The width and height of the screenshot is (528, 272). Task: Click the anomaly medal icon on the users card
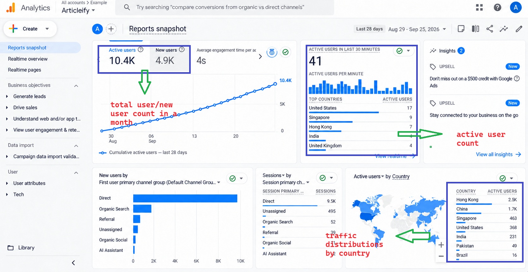pos(272,52)
